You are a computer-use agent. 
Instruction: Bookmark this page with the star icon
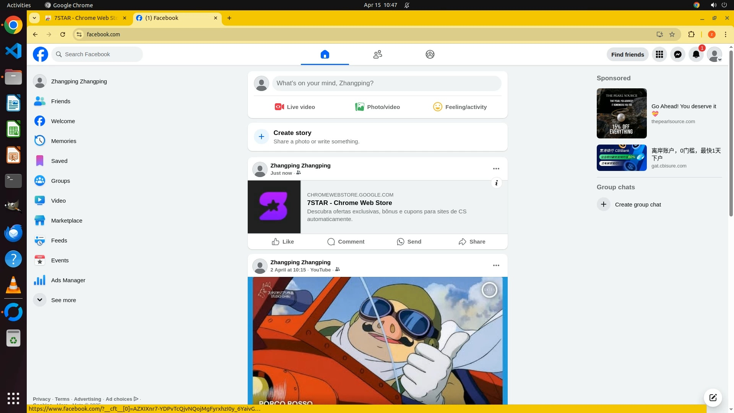[672, 34]
